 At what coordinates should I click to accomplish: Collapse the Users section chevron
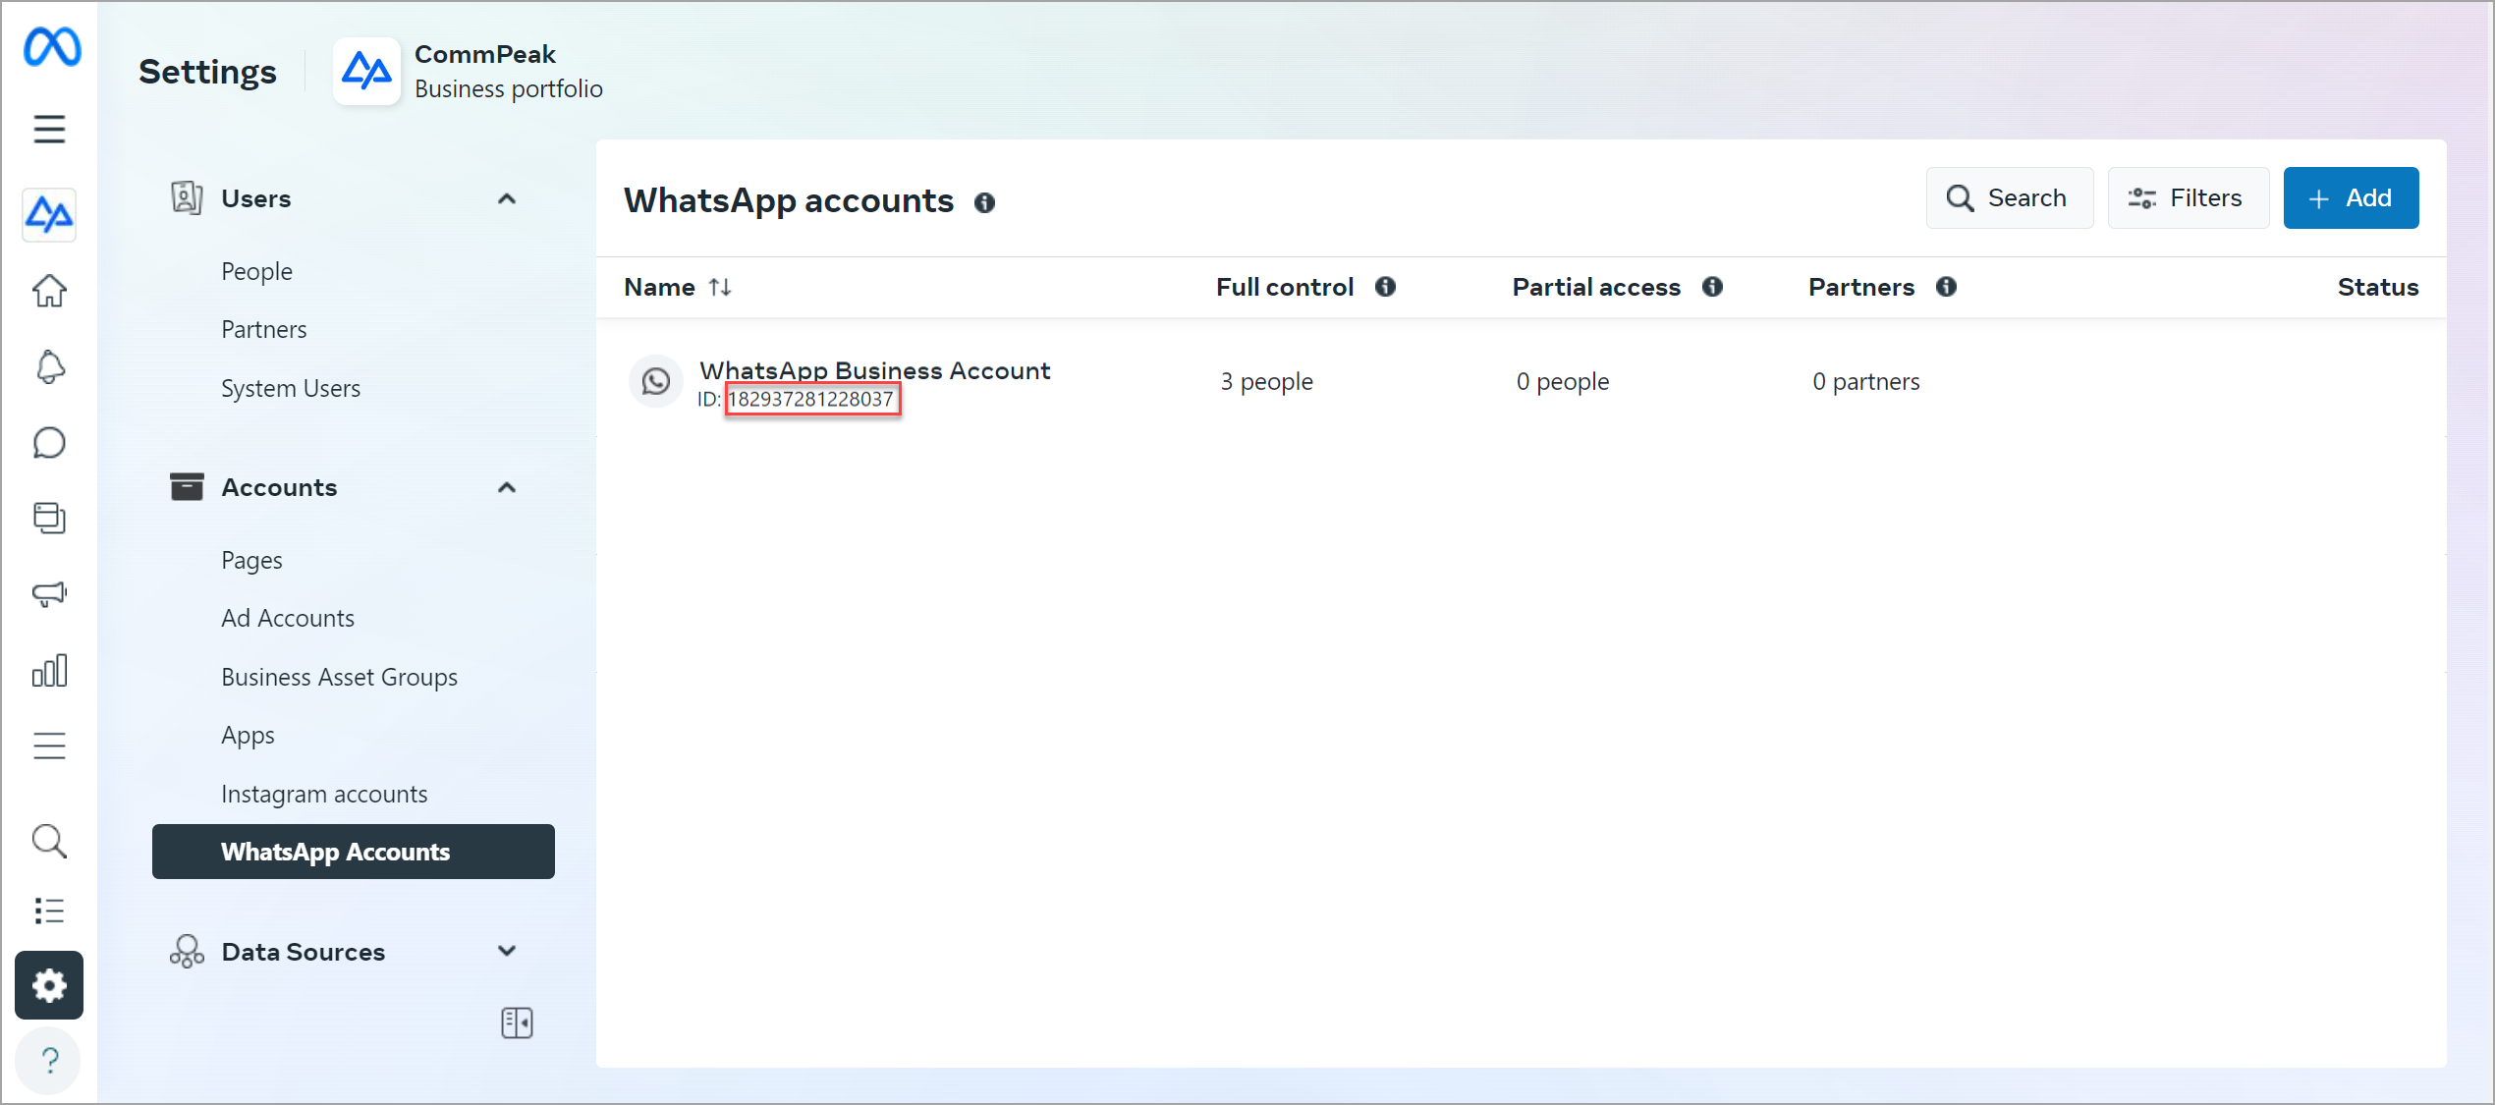coord(507,199)
